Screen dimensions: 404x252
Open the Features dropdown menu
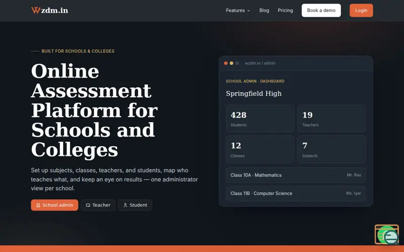click(x=238, y=11)
